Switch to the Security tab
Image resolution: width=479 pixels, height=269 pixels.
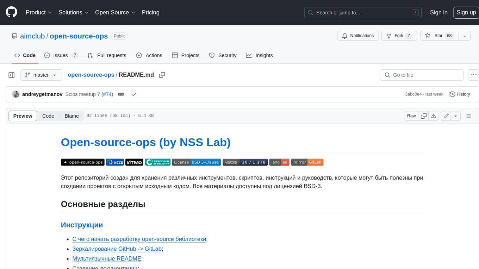point(223,55)
